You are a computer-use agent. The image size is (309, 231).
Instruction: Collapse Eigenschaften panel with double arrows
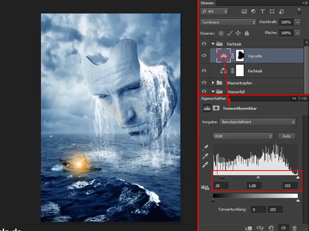coord(294,98)
